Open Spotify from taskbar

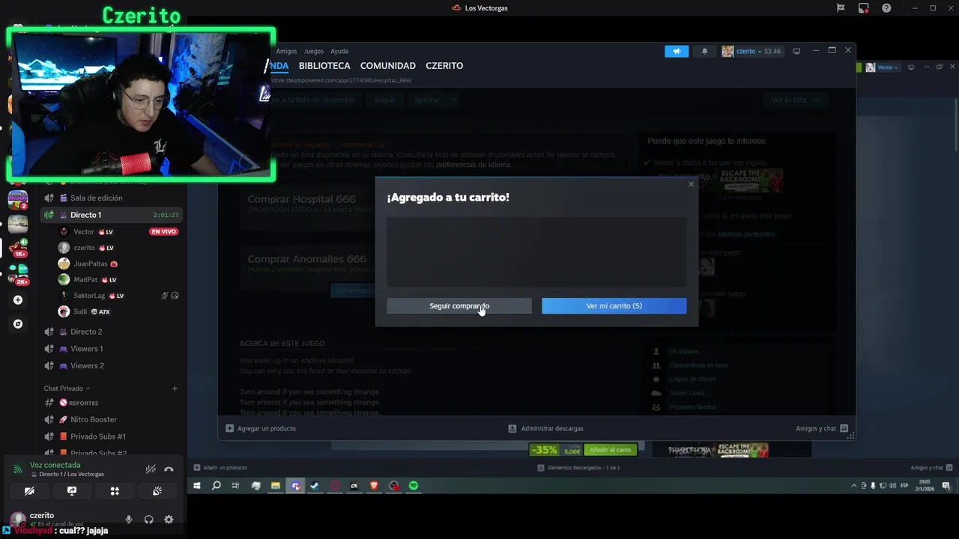pyautogui.click(x=414, y=486)
